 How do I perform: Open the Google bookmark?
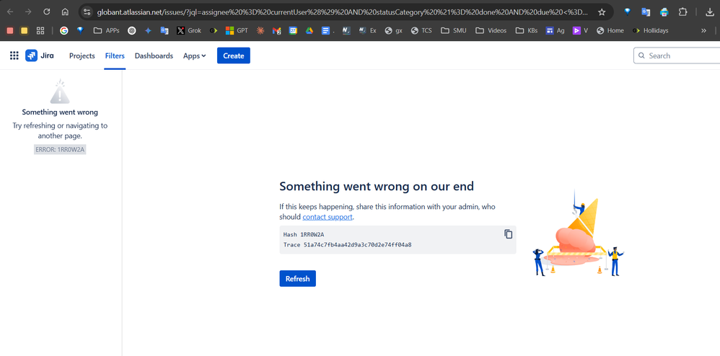pos(63,31)
